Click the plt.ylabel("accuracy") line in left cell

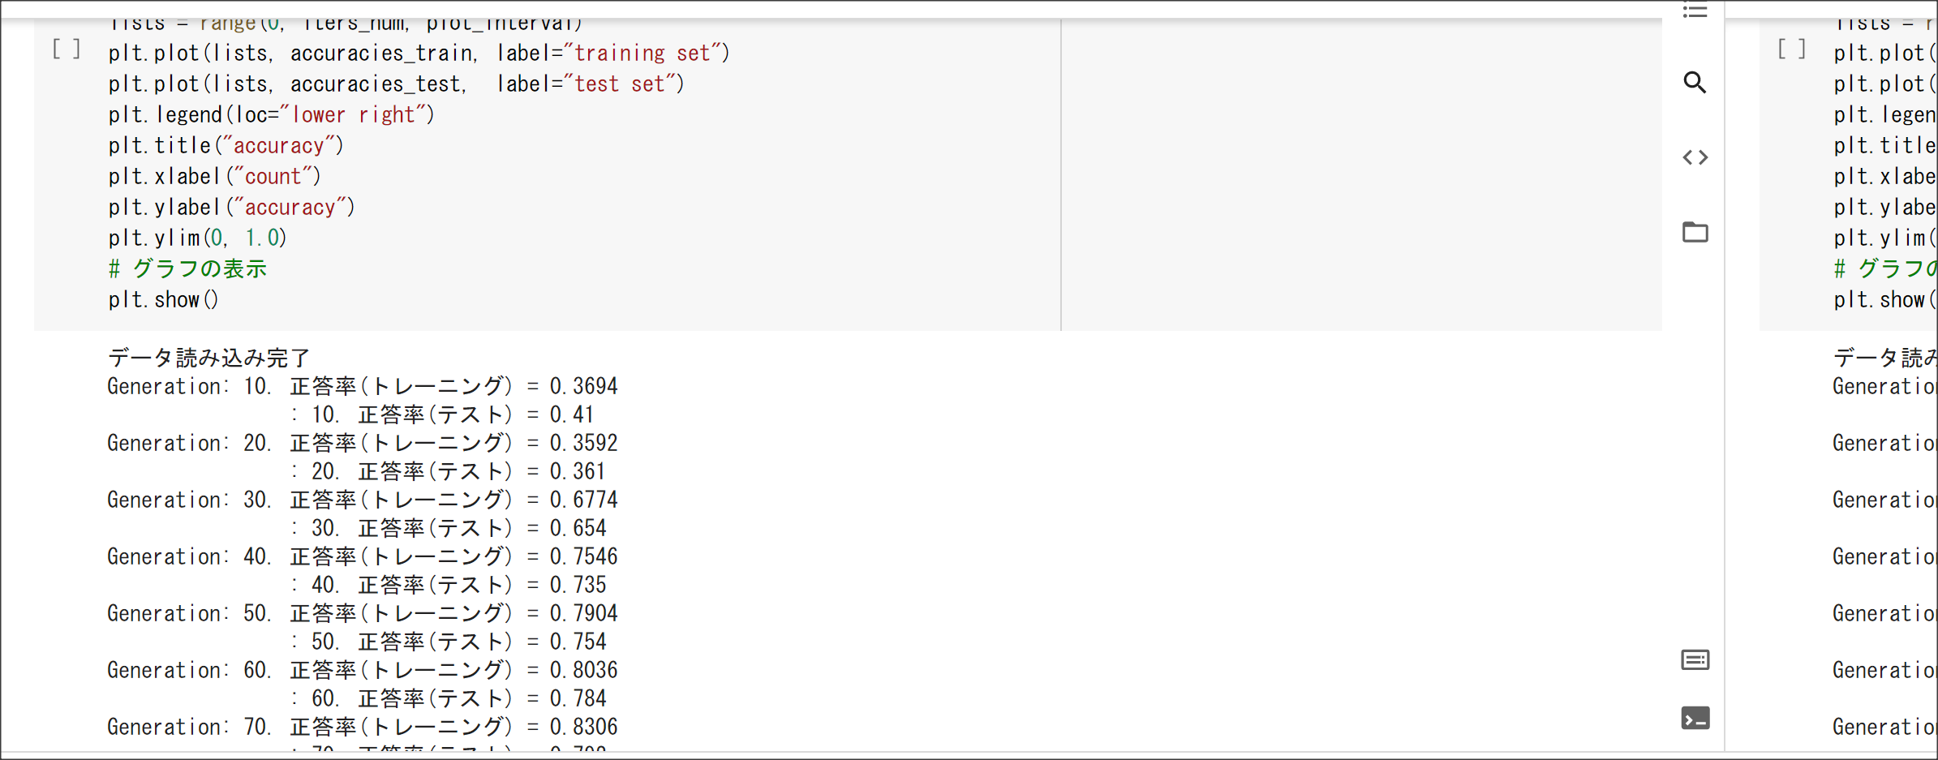tap(232, 208)
